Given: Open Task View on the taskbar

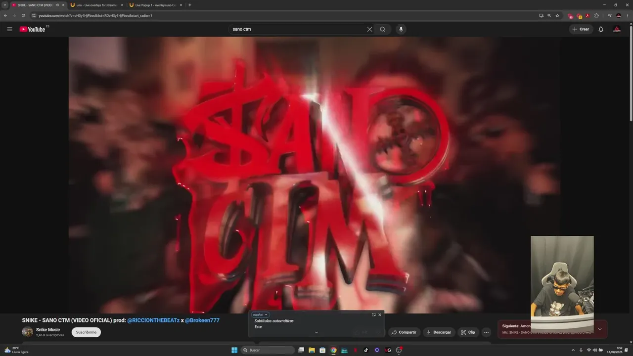Looking at the screenshot, I should click(301, 350).
